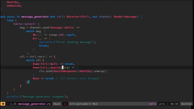
Task: Click the Rust major mode label
Action: coord(57,104)
